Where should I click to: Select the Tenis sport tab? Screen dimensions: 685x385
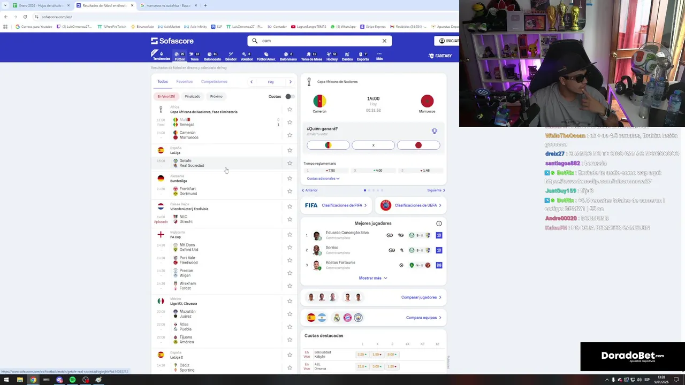194,56
